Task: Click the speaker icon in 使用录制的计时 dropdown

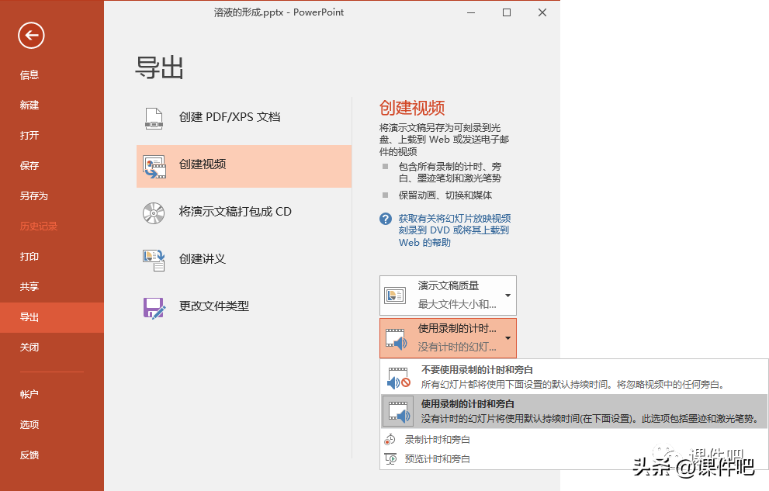Action: pos(396,339)
